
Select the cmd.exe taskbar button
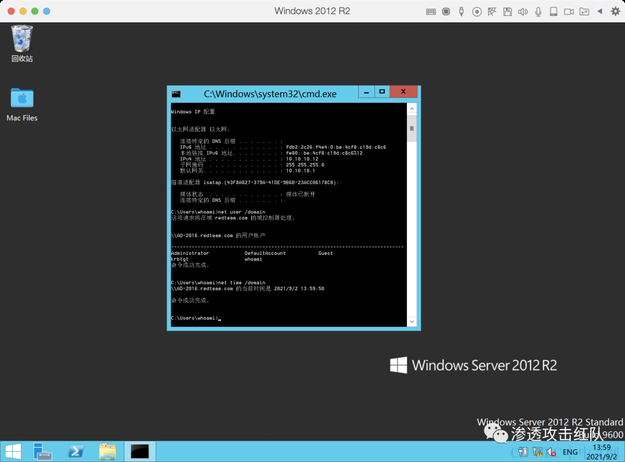pyautogui.click(x=140, y=451)
